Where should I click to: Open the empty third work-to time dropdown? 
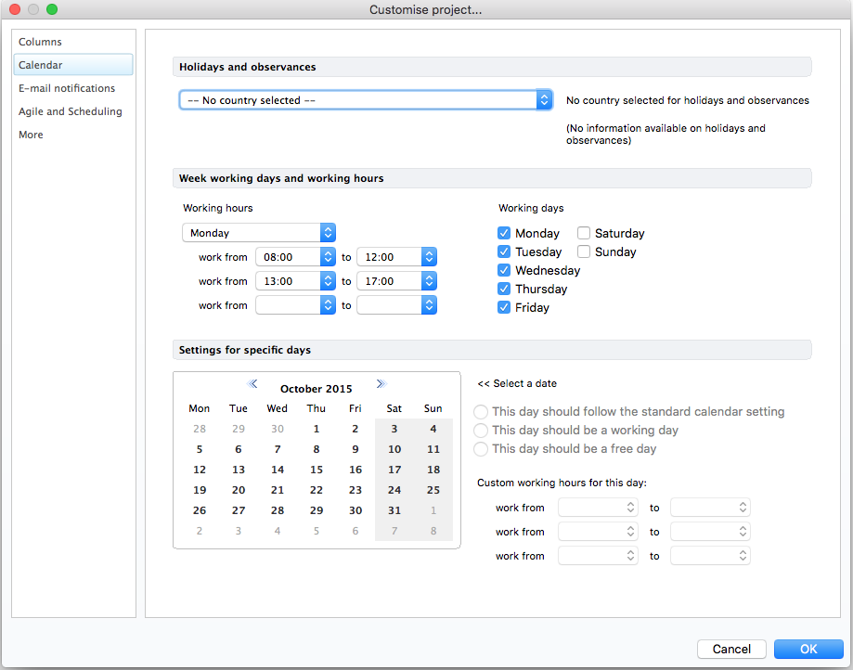396,305
